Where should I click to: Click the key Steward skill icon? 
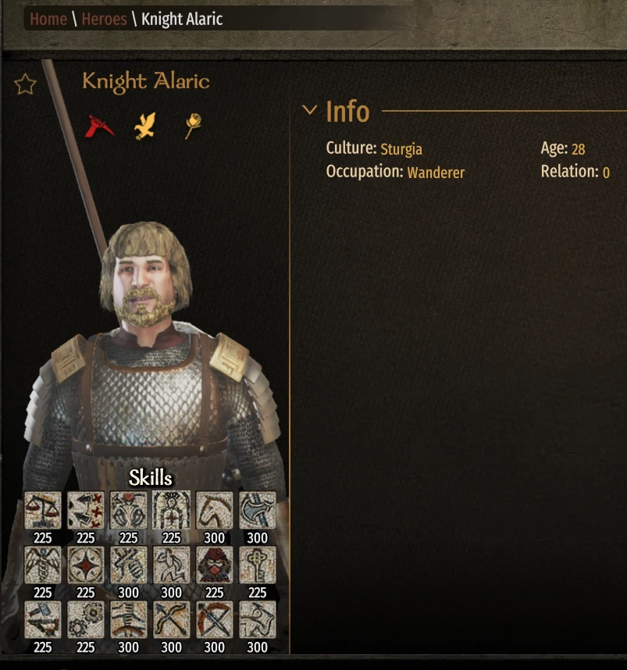point(258,565)
